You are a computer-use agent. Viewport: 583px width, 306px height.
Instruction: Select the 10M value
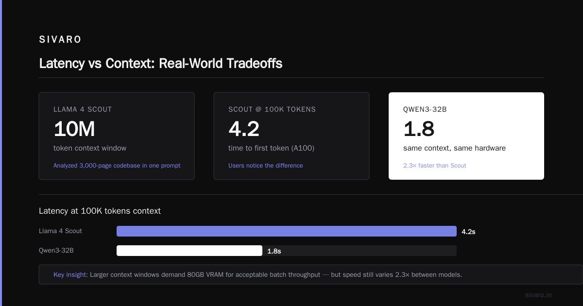(x=74, y=129)
